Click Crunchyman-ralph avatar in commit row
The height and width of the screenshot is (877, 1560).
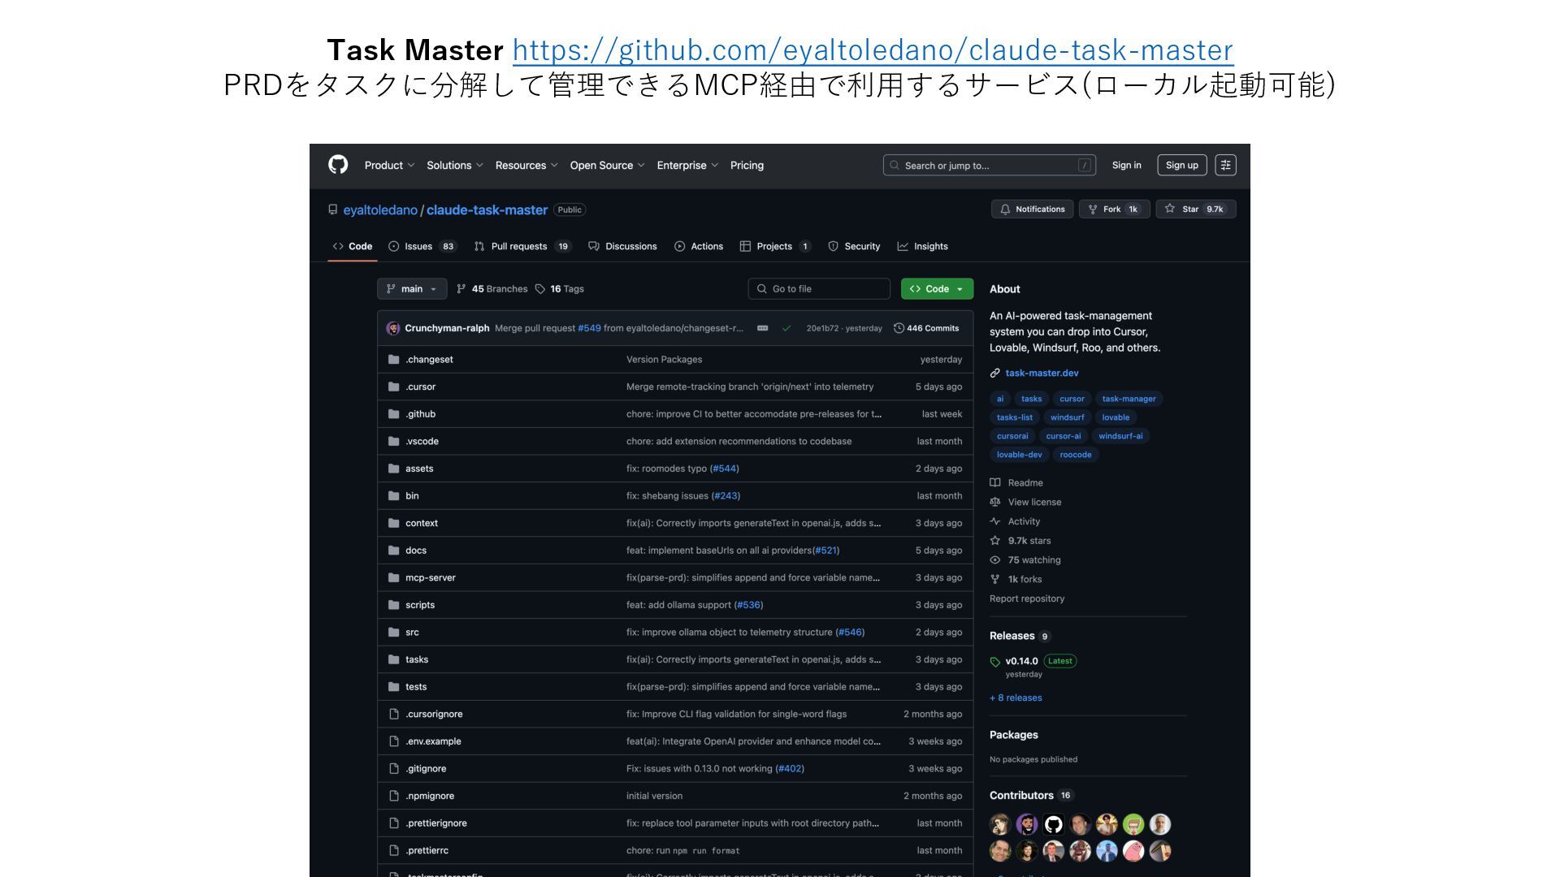coord(393,328)
